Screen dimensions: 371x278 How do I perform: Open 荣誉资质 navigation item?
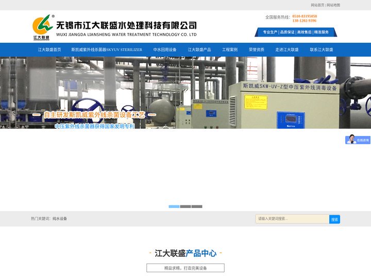tap(257, 49)
